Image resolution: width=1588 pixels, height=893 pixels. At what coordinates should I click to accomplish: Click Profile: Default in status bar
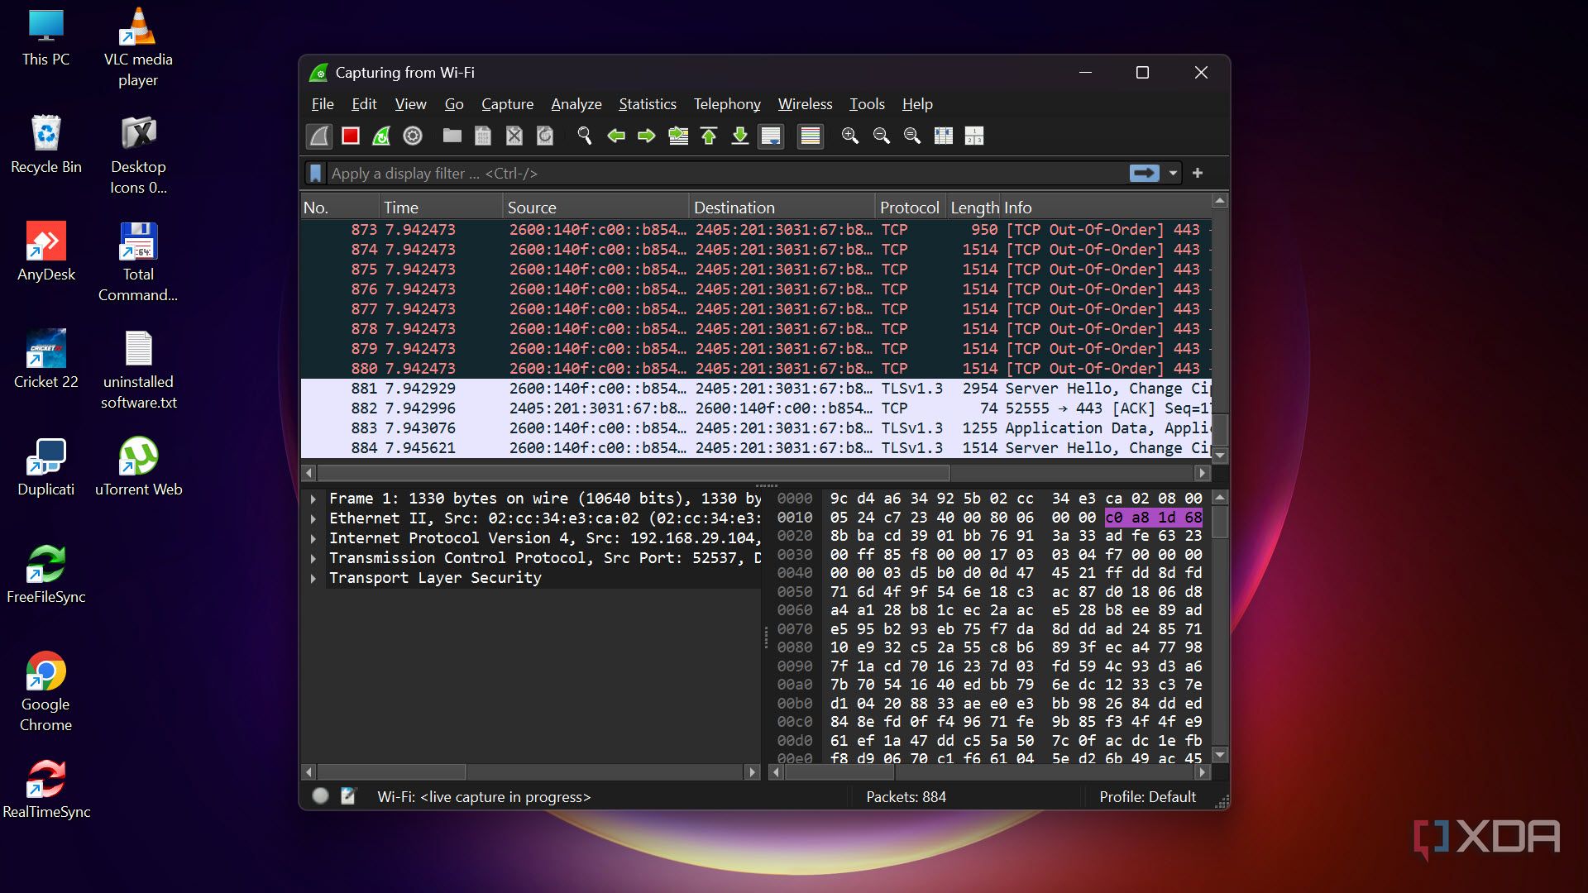(x=1147, y=797)
